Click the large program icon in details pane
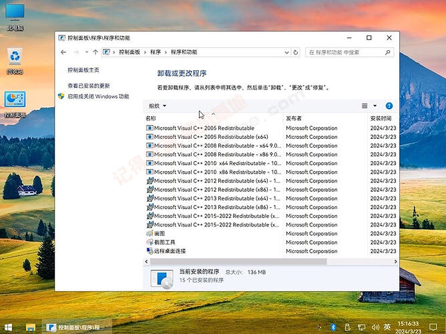Image resolution: width=446 pixels, height=334 pixels. [x=162, y=279]
